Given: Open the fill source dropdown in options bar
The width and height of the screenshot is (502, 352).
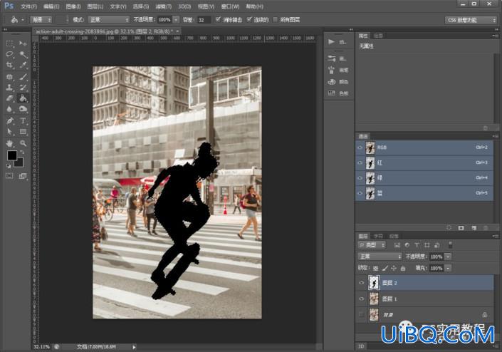Looking at the screenshot, I should (41, 20).
